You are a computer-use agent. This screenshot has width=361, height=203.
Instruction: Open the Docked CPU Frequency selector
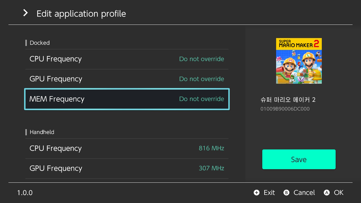(x=127, y=59)
